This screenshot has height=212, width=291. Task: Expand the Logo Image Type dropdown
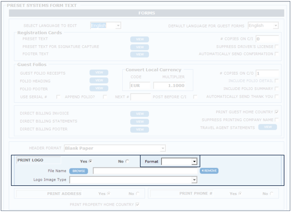(x=194, y=180)
